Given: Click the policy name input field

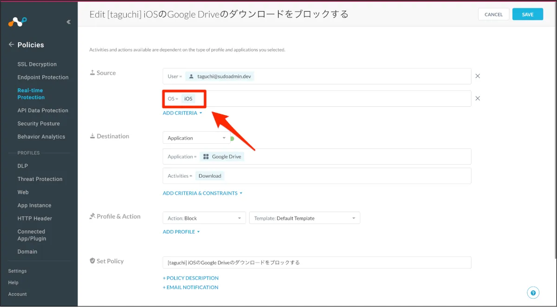Looking at the screenshot, I should point(317,262).
